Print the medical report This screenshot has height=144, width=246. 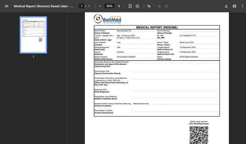pyautogui.click(x=234, y=6)
